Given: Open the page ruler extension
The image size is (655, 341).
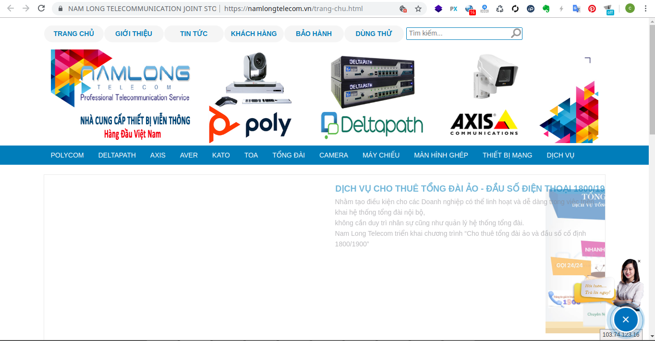Looking at the screenshot, I should (x=485, y=9).
